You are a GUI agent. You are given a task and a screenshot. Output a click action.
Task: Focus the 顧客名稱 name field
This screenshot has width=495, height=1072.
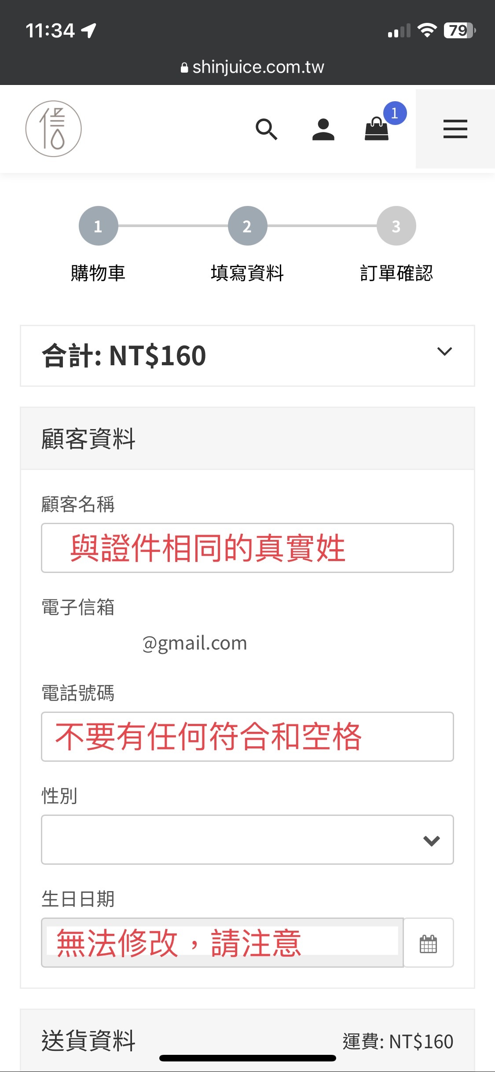tap(247, 548)
